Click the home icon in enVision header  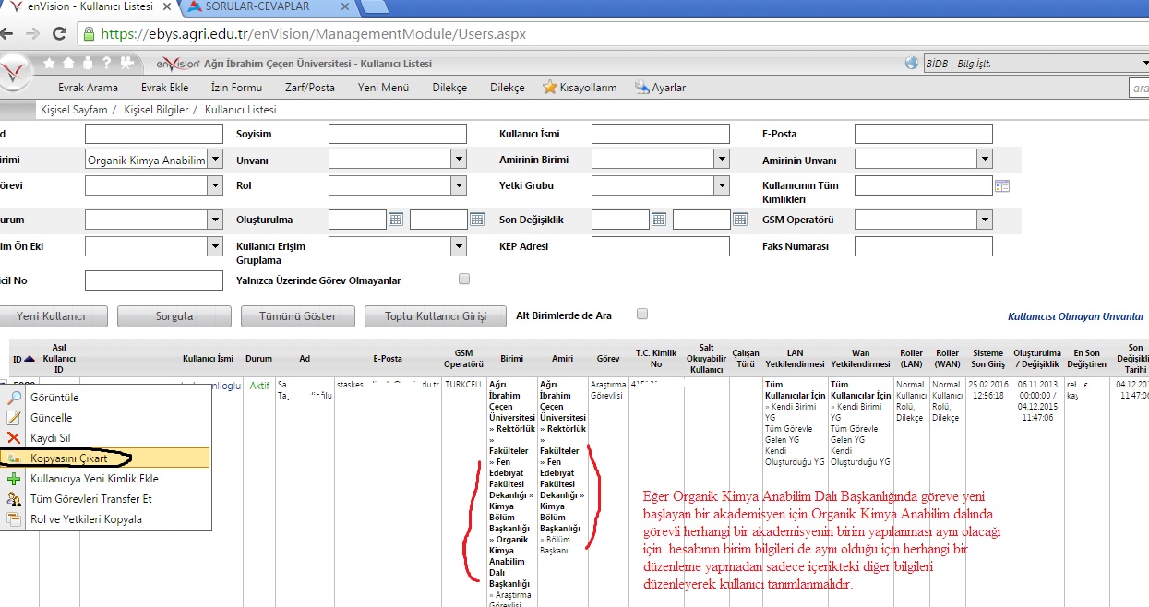pos(69,64)
